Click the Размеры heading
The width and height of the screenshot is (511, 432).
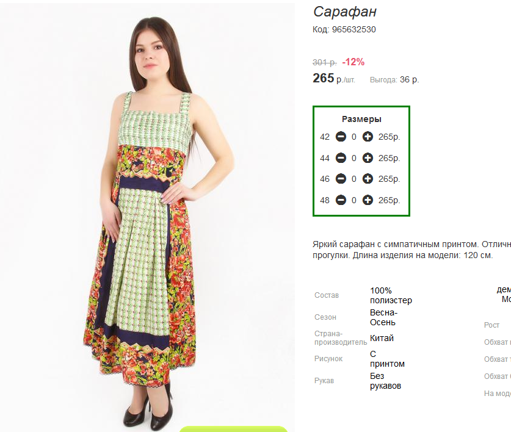pyautogui.click(x=361, y=119)
